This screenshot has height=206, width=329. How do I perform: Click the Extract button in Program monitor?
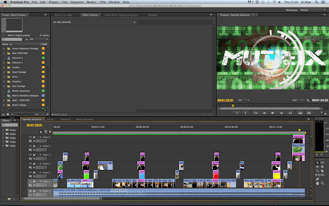(x=309, y=113)
